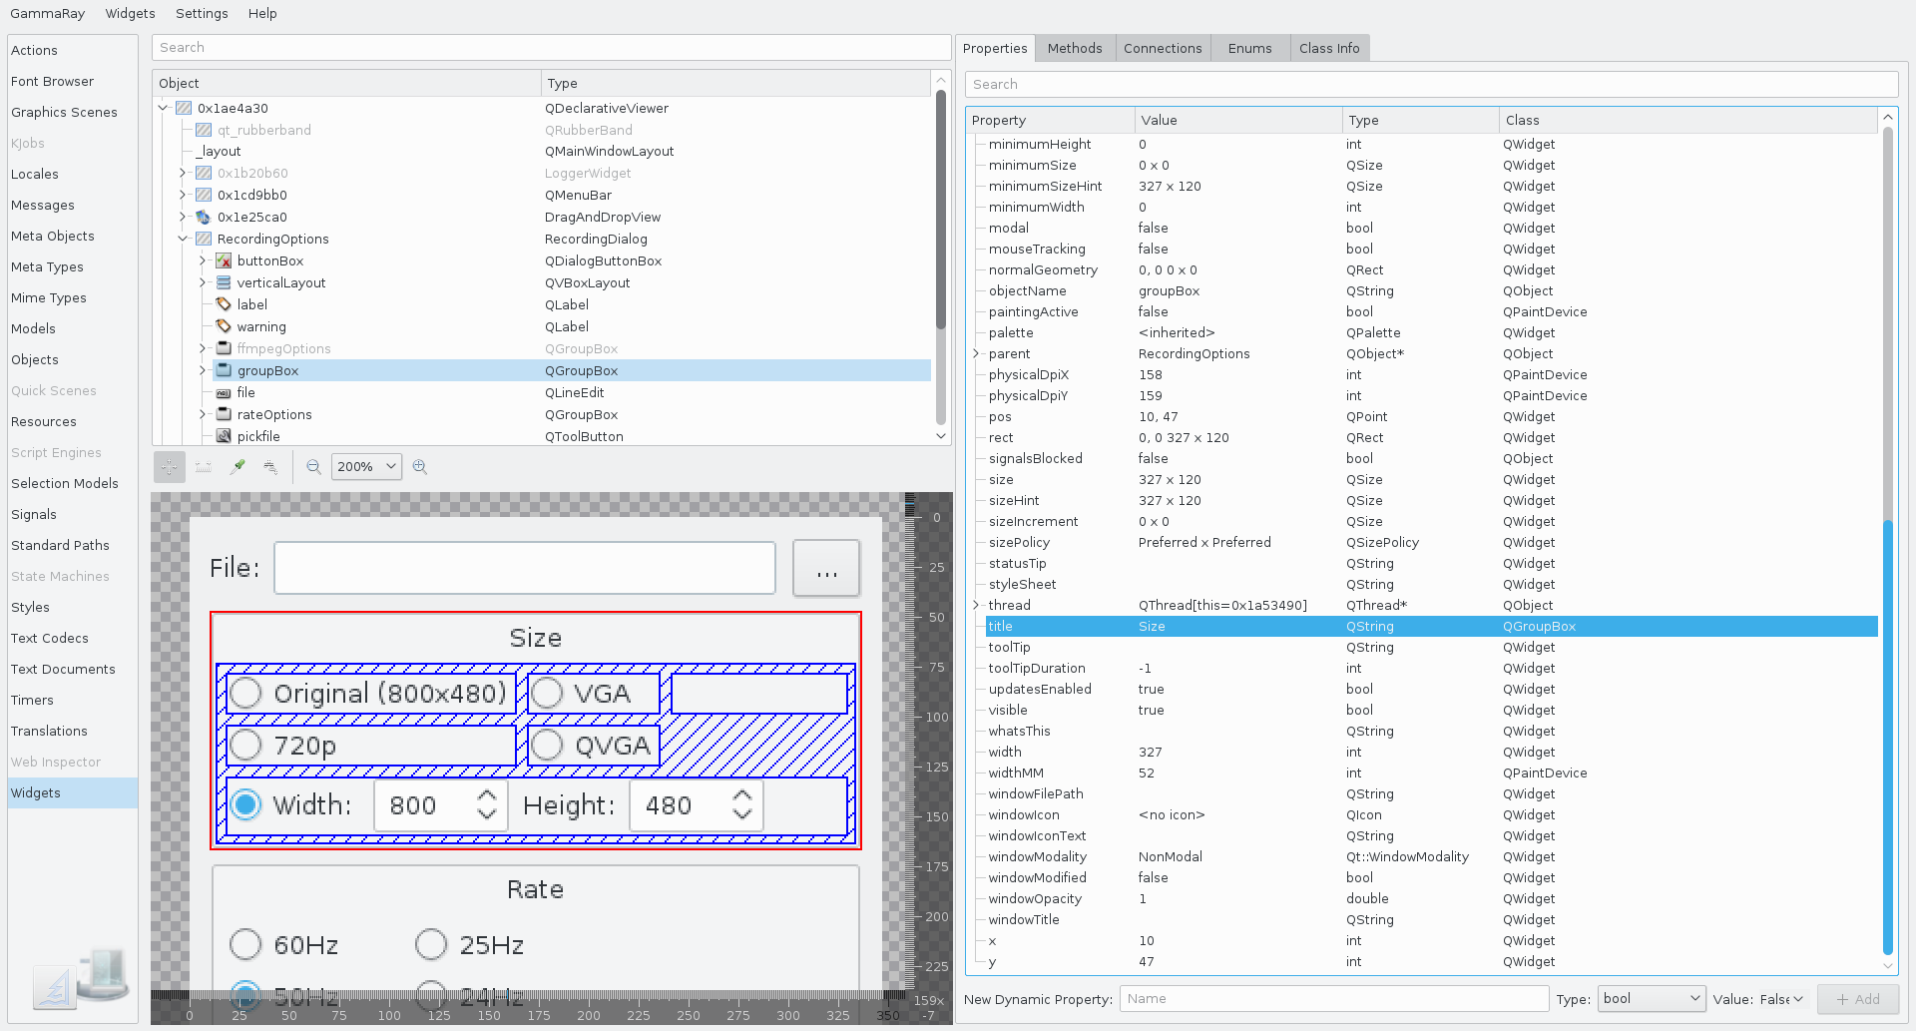Click the New Dynamic Property Name field
Screen dimensions: 1916x1031
1334,999
